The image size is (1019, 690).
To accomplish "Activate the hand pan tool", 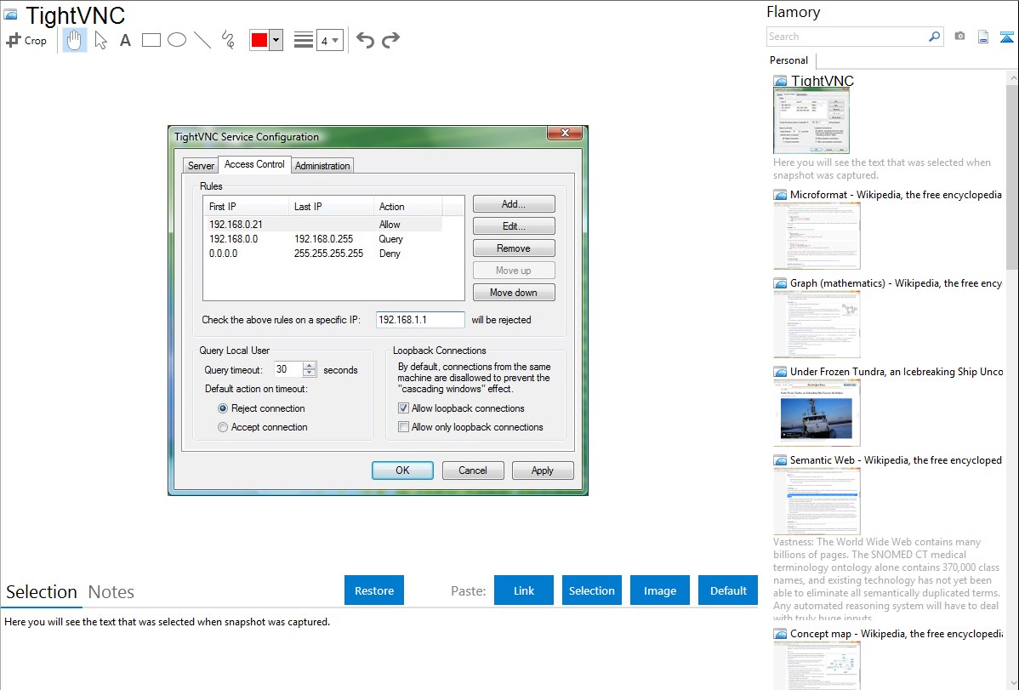I will [75, 40].
